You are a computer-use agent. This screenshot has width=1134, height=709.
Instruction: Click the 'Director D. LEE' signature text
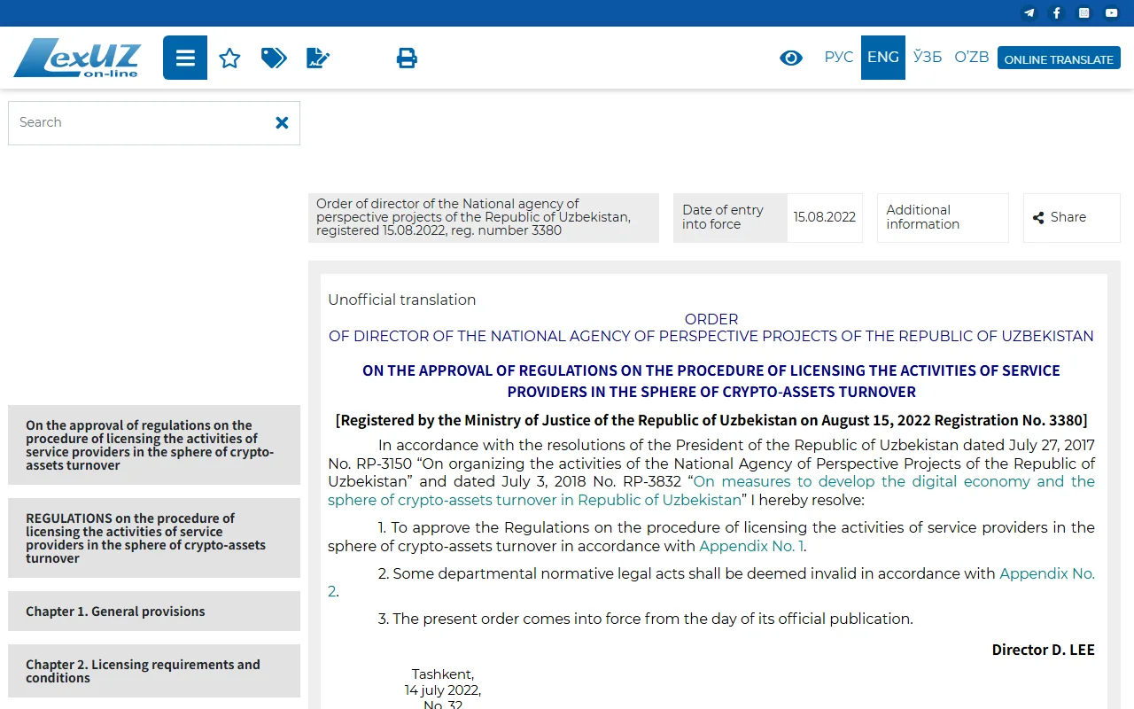pyautogui.click(x=1043, y=651)
